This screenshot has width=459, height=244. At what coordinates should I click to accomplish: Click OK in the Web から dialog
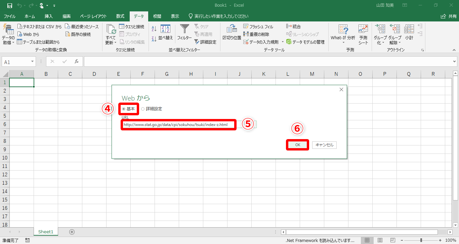coord(298,145)
